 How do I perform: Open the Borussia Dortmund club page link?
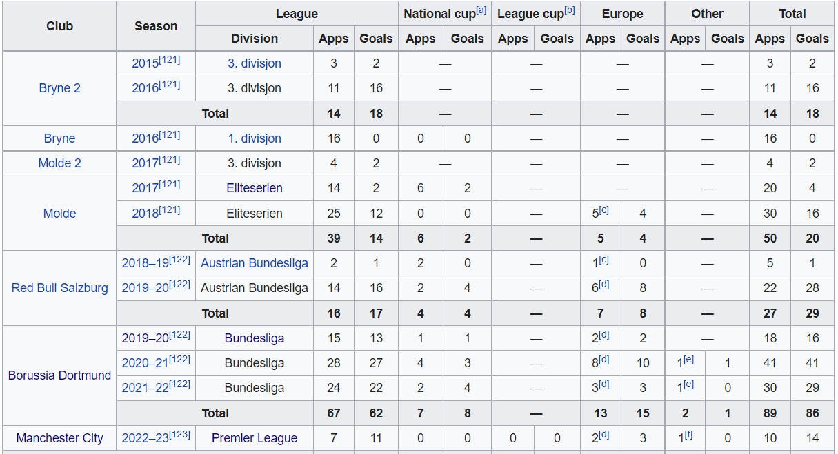59,375
